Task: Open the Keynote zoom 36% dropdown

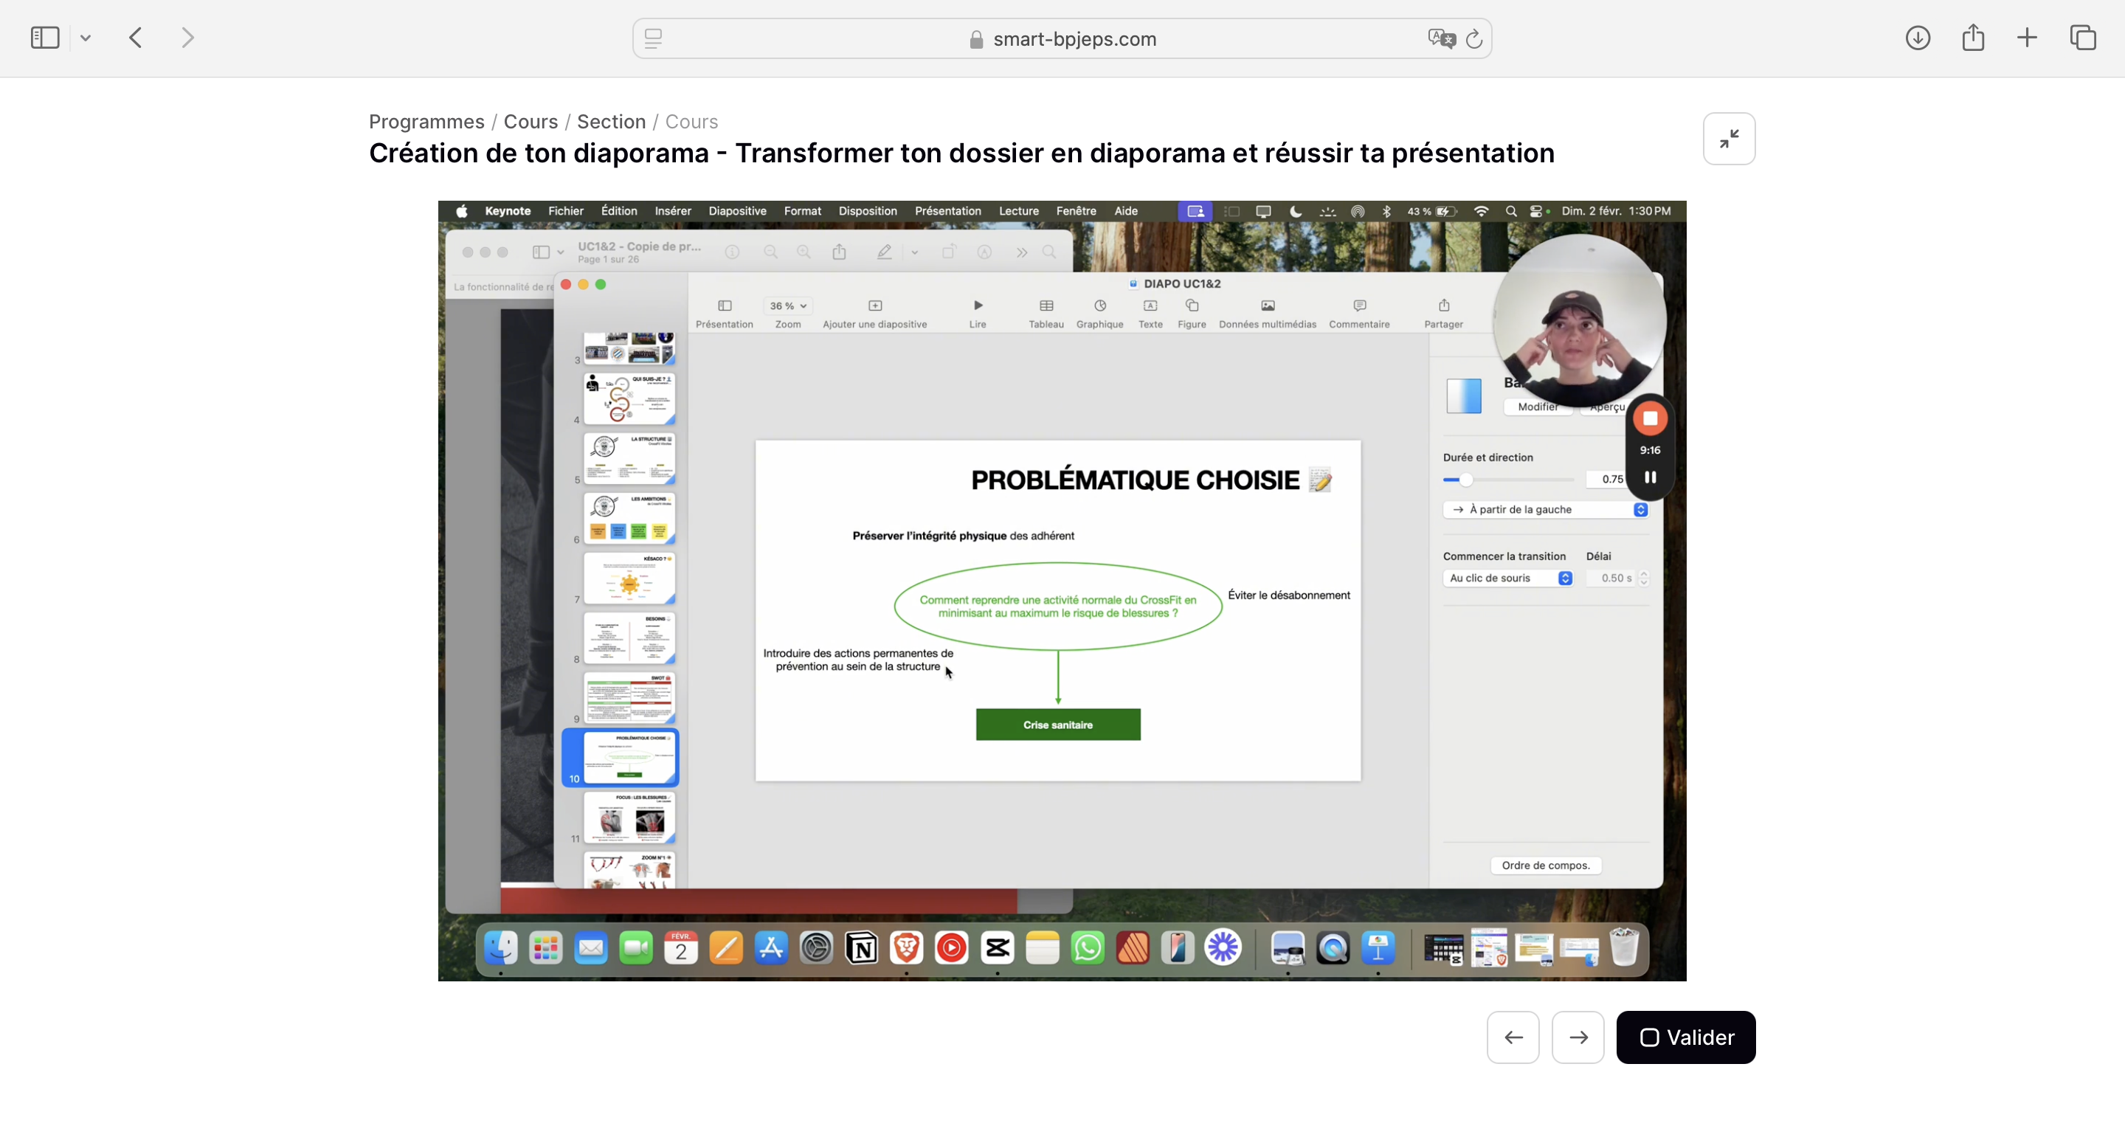Action: point(788,306)
